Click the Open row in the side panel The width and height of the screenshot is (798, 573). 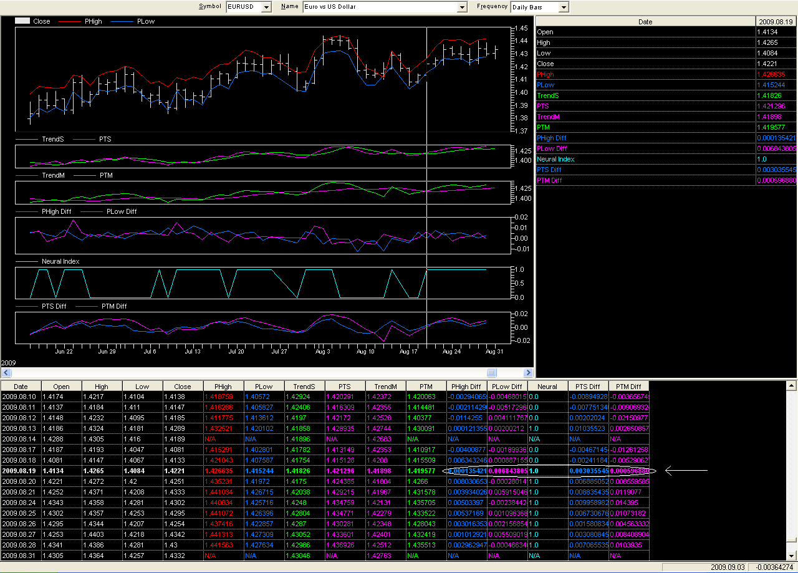[666, 32]
